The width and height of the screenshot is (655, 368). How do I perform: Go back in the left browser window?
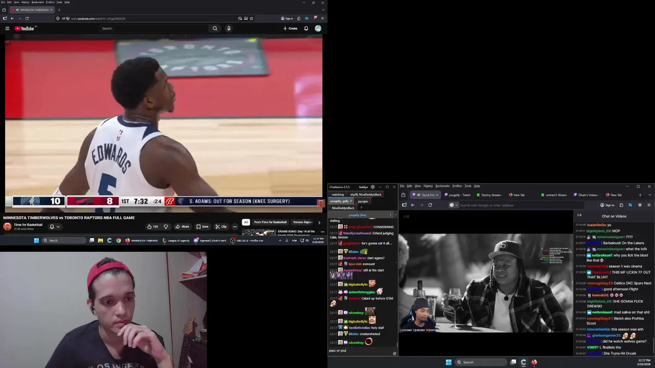pyautogui.click(x=12, y=18)
